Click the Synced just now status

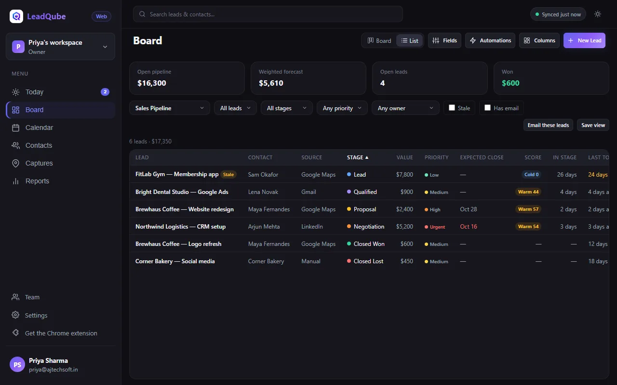point(558,14)
